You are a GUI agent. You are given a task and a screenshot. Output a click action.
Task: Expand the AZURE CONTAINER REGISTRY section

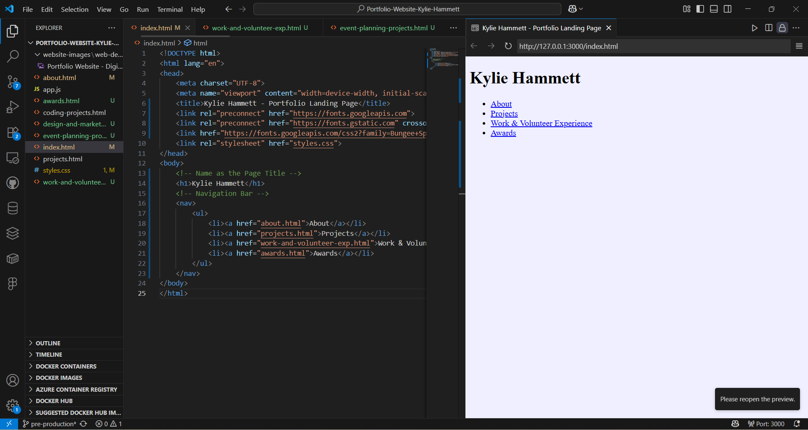(x=74, y=390)
